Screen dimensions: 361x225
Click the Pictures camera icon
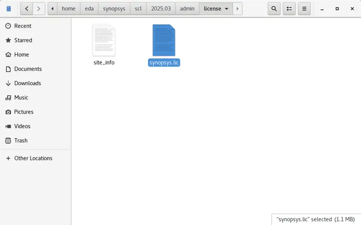point(8,112)
